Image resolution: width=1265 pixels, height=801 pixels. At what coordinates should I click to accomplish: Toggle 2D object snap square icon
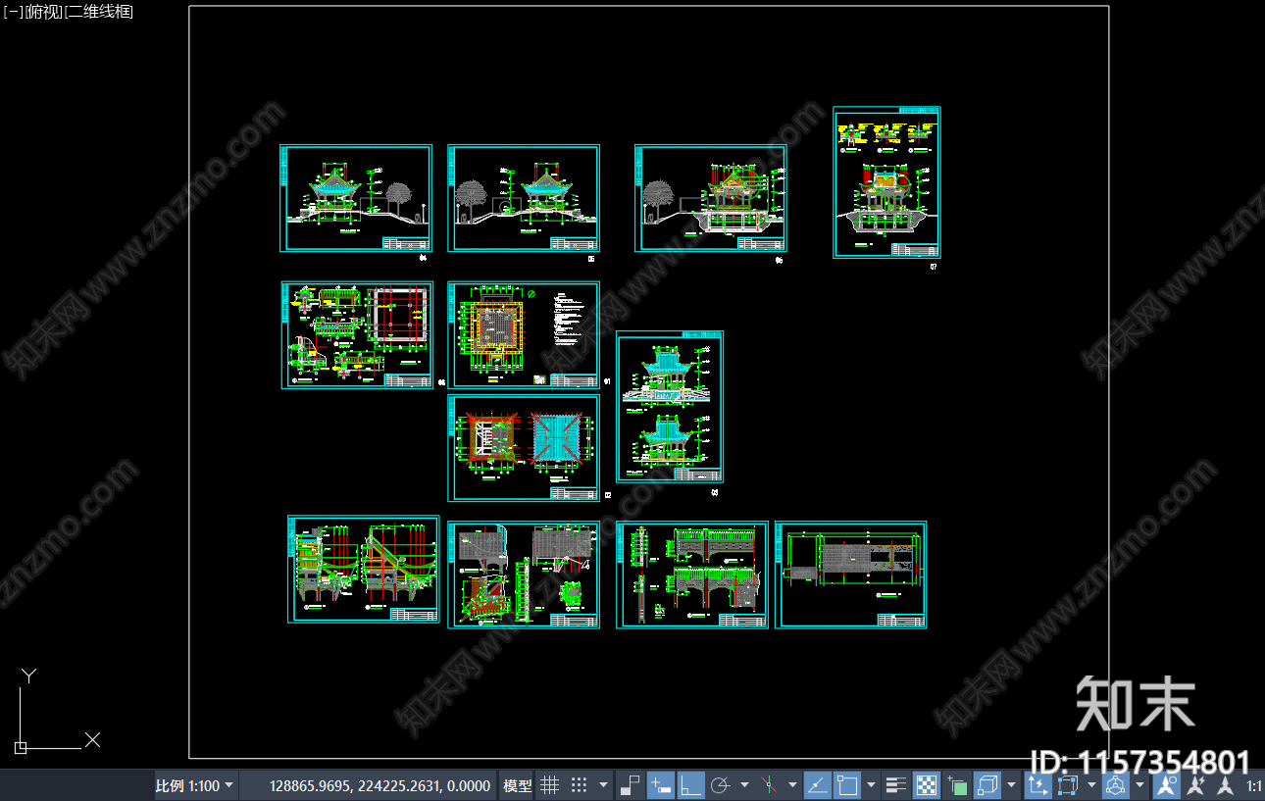click(x=847, y=785)
